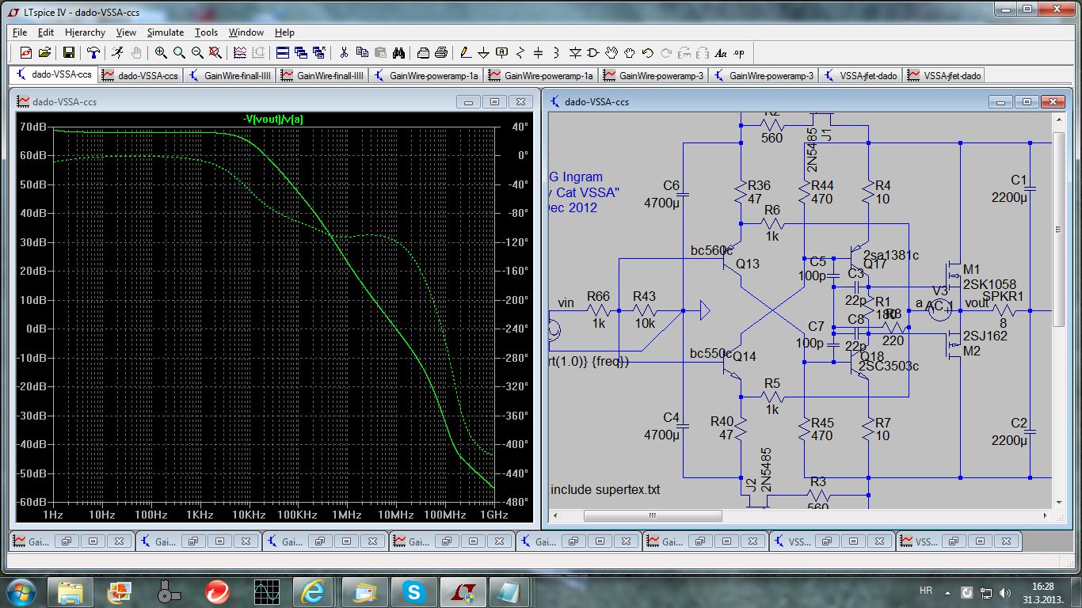Click the Zoom Out magnifier icon
1082x608 pixels.
coord(197,53)
